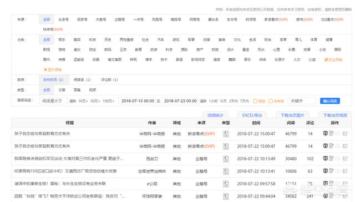Viewport: 355px width, 202px height.
Task: Click the edit note icon in the 10:13:41 row
Action: [331, 171]
